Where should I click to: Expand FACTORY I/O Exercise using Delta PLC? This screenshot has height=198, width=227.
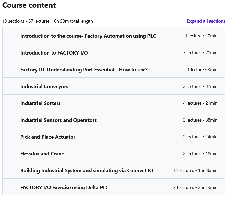[65, 187]
